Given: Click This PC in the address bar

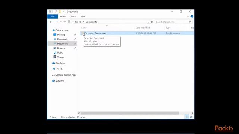Looking at the screenshot, I should (78, 22).
